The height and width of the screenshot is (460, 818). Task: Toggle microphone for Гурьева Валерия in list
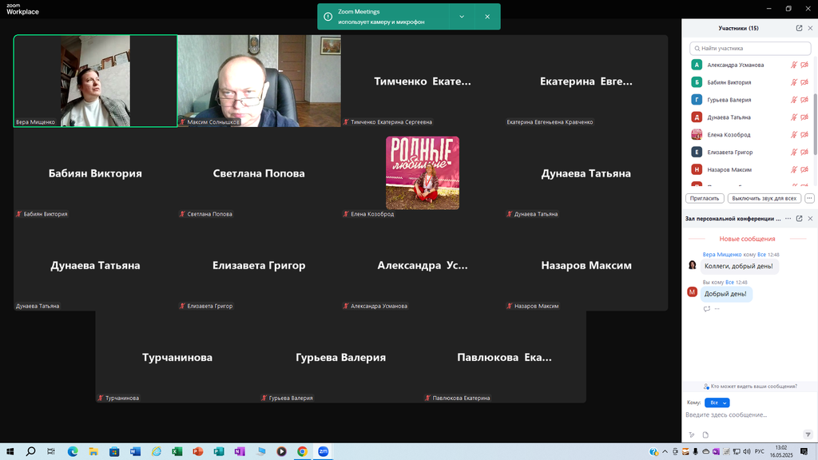794,100
